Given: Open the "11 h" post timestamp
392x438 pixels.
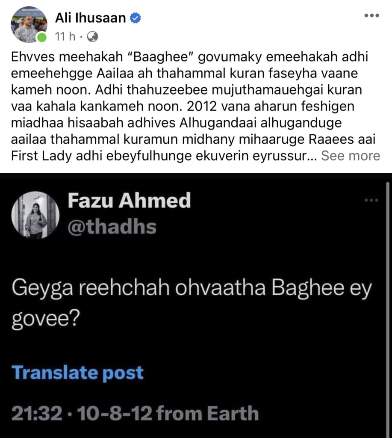Looking at the screenshot, I should (x=65, y=37).
